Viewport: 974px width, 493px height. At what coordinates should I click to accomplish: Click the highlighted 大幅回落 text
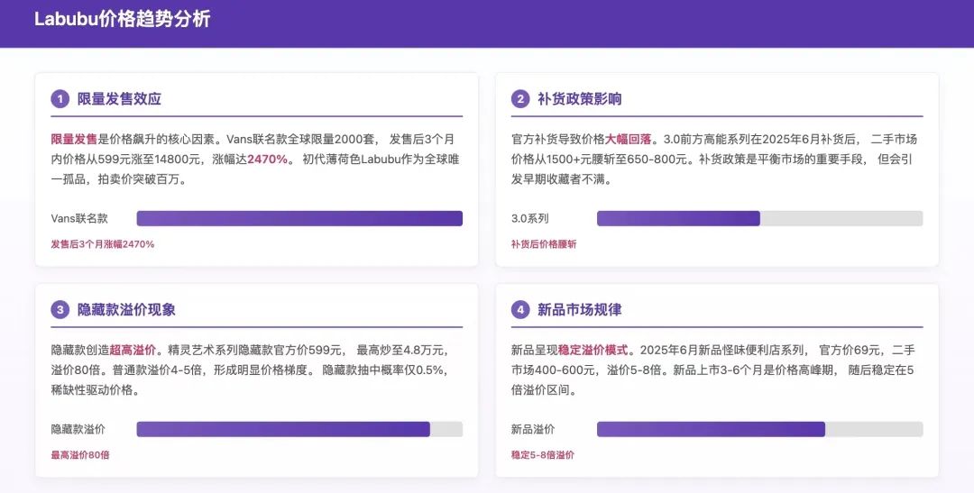tap(629, 139)
